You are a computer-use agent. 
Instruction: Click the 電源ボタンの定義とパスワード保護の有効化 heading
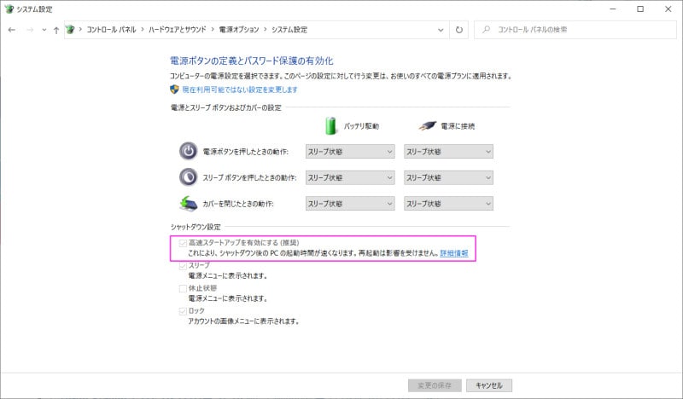[251, 61]
